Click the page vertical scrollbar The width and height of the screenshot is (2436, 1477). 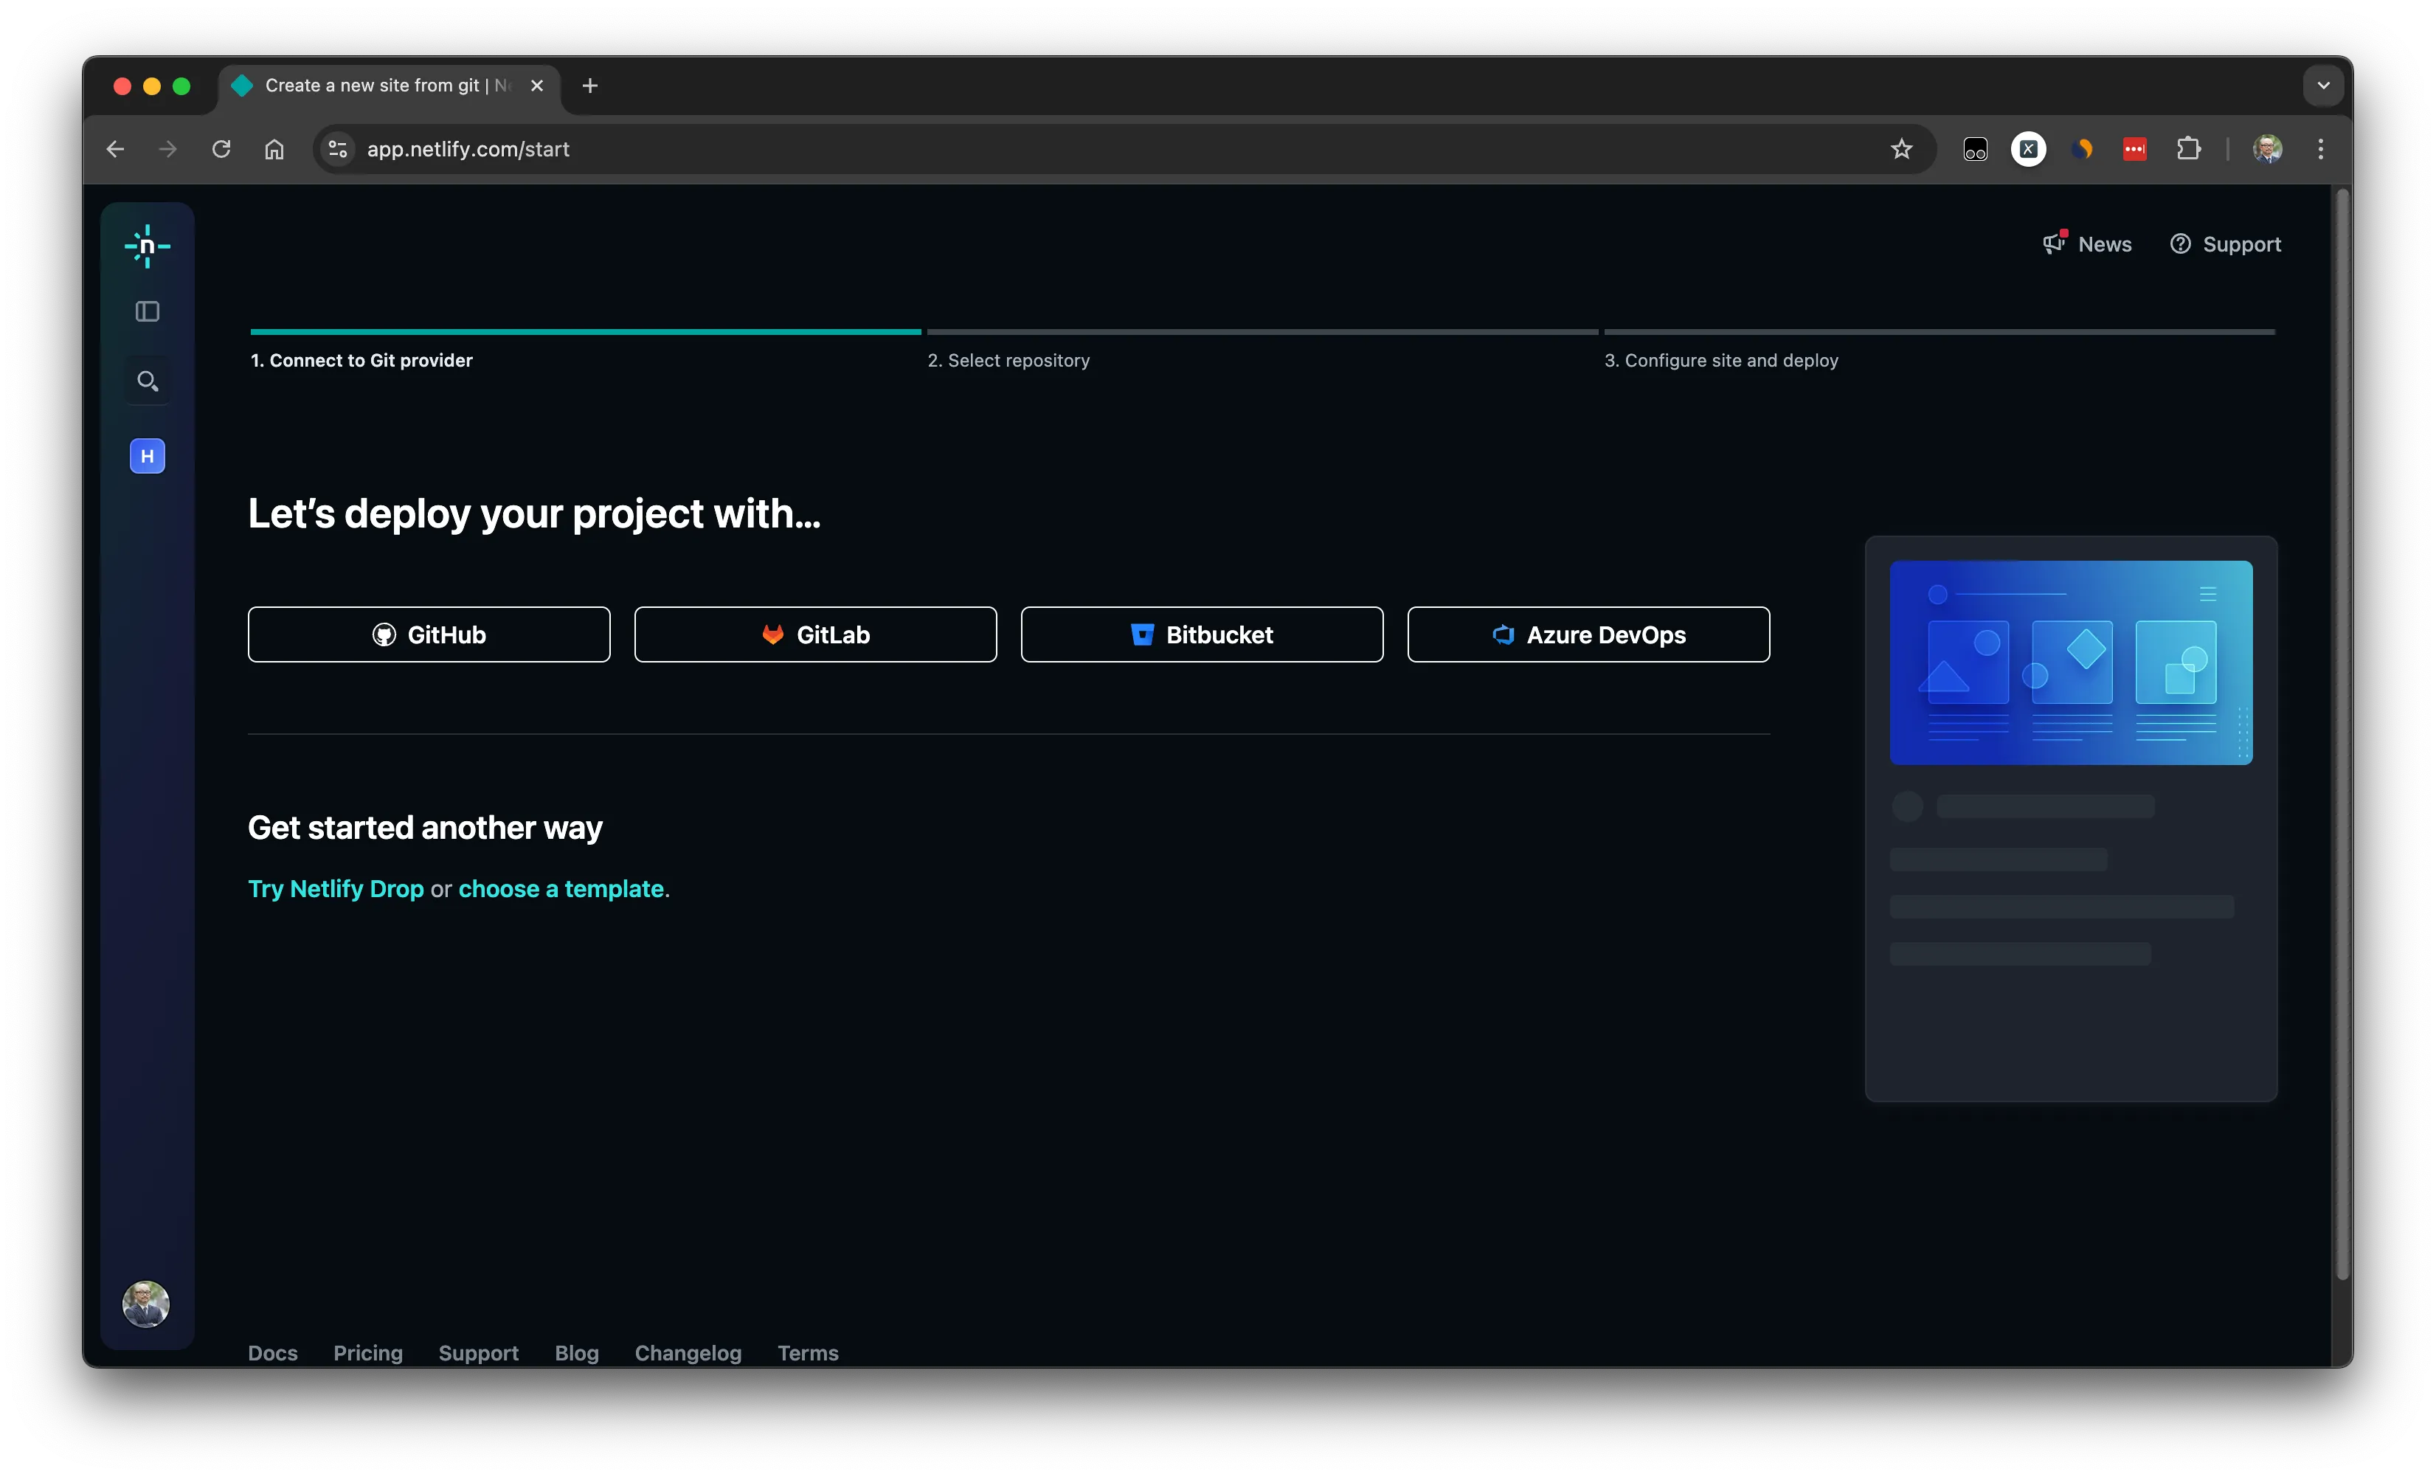click(2342, 733)
